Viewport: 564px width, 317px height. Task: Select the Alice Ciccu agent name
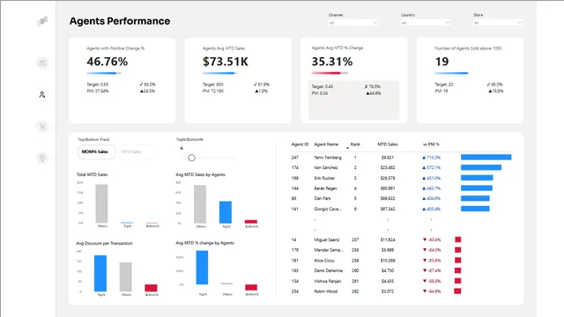click(324, 261)
